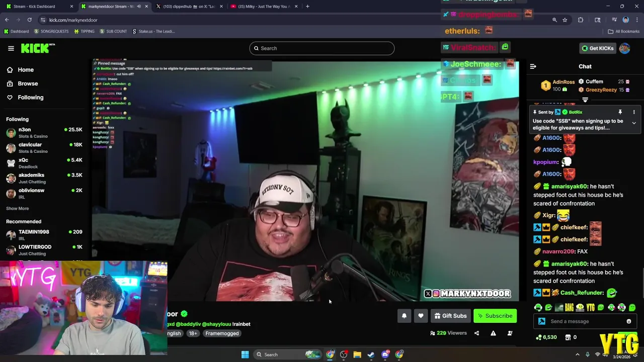Expand the chat leaderboard chevron
Screen dimensions: 644x362
tap(585, 100)
